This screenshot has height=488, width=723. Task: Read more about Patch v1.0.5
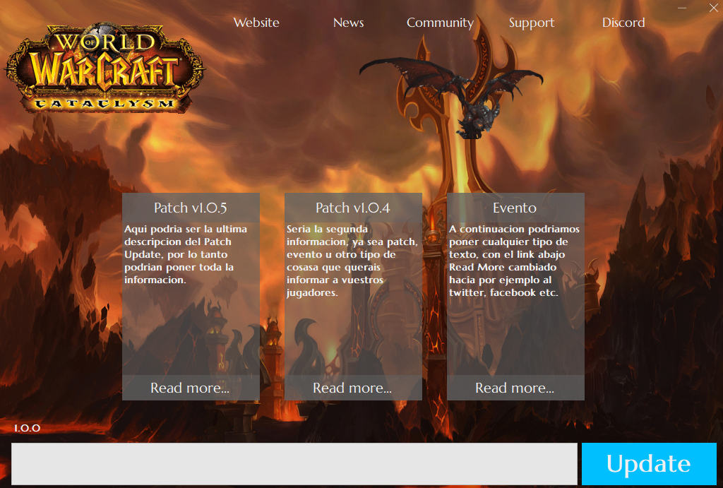point(190,388)
